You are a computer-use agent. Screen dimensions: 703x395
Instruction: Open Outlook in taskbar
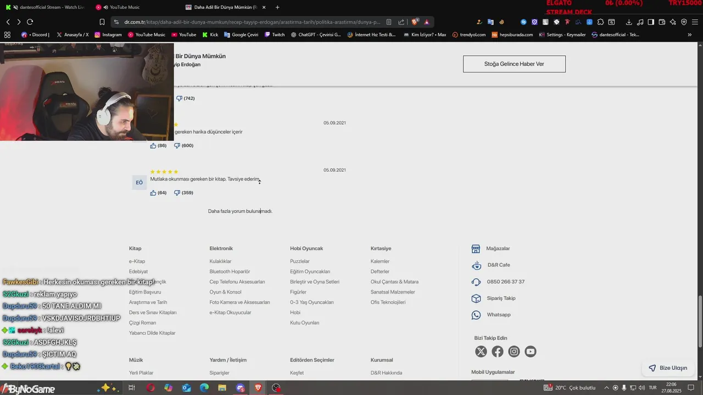pos(186,387)
